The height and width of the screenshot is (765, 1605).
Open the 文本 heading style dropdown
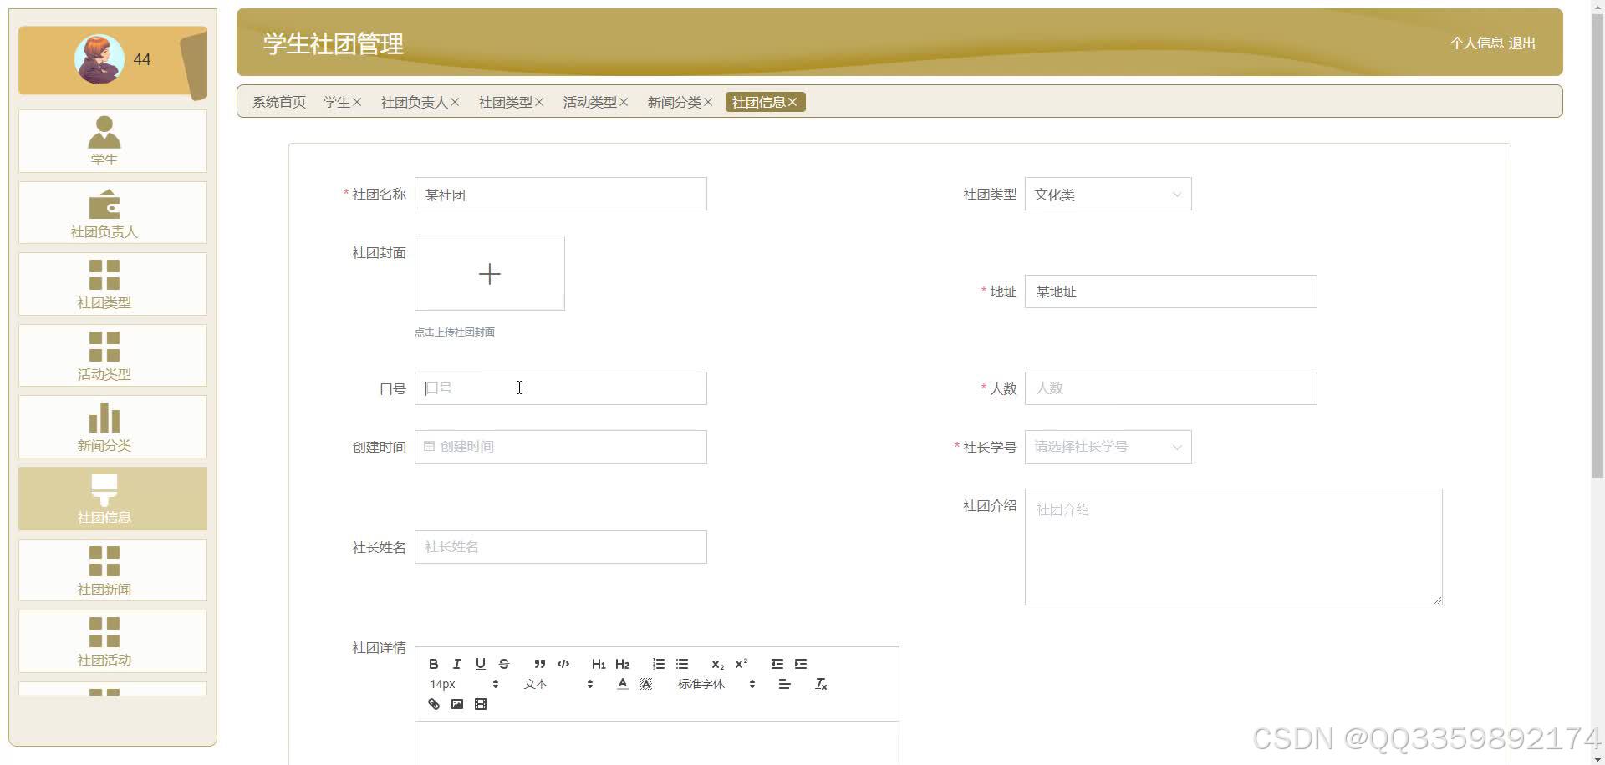[558, 684]
